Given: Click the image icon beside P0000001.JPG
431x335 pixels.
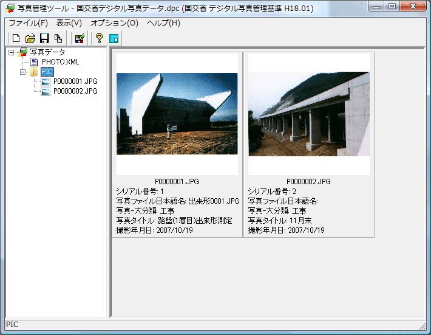Looking at the screenshot, I should 46,81.
